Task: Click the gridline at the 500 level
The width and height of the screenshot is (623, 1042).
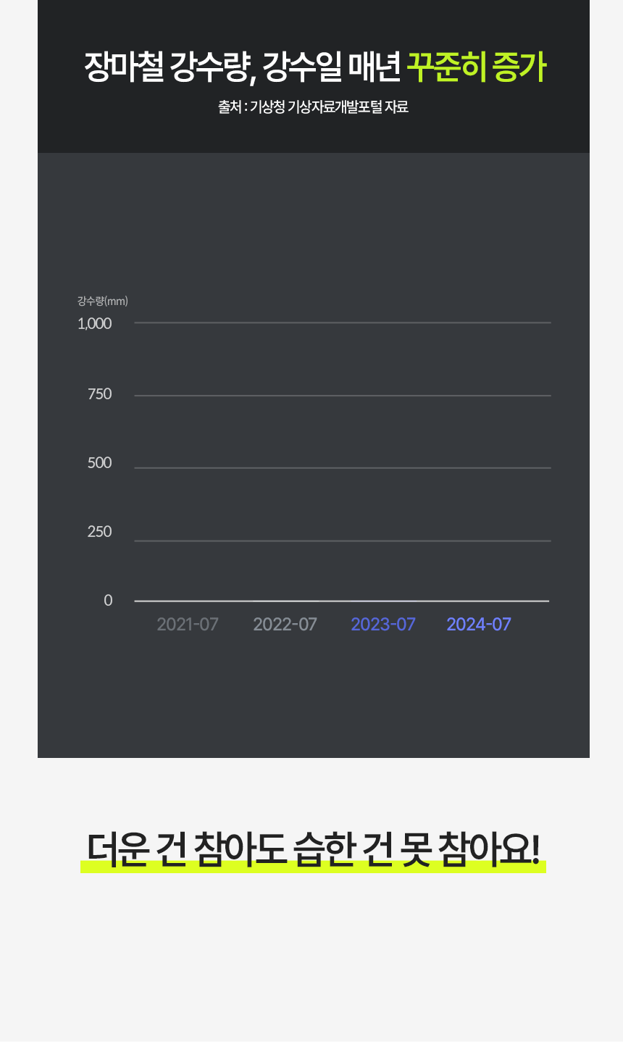Action: tap(343, 468)
